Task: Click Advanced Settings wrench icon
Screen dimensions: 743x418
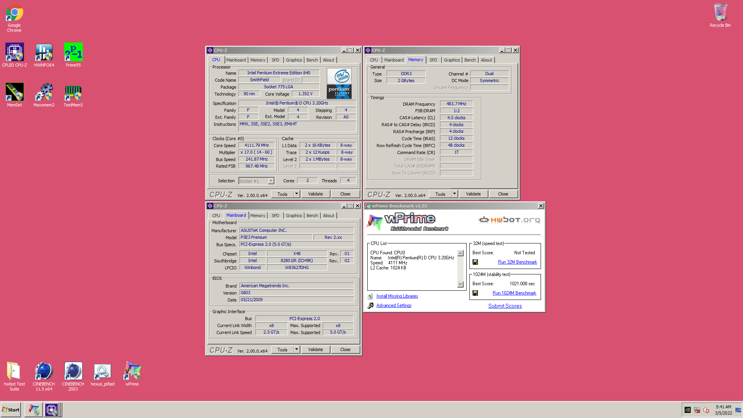Action: pos(370,306)
